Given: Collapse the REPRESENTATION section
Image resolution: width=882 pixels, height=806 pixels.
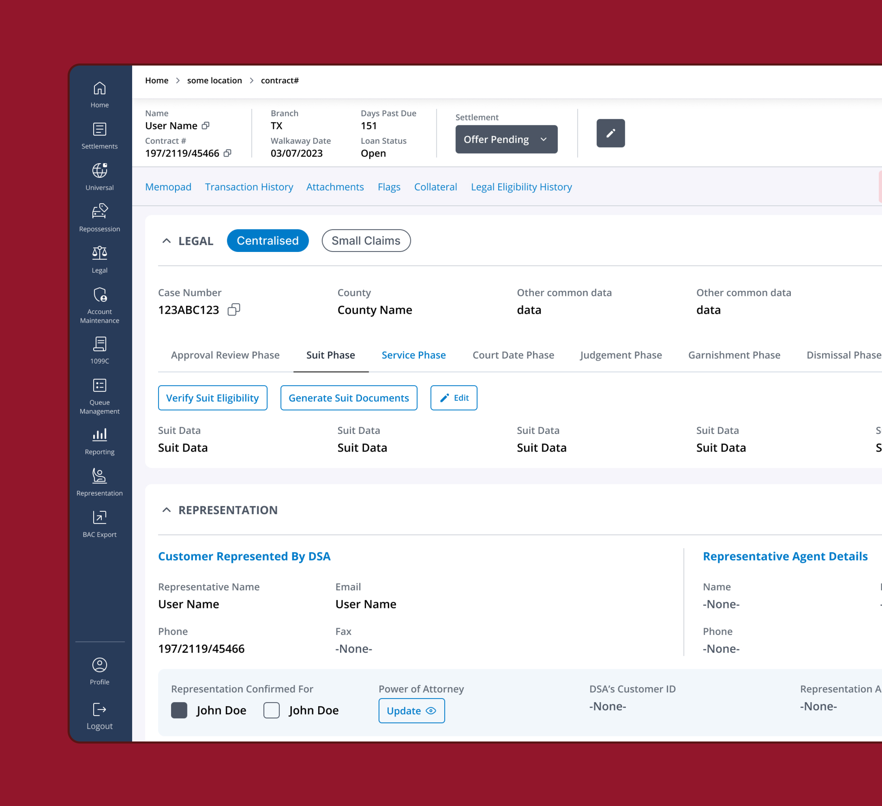Looking at the screenshot, I should pyautogui.click(x=166, y=510).
